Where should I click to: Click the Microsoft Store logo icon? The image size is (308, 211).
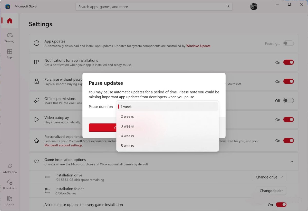8,6
